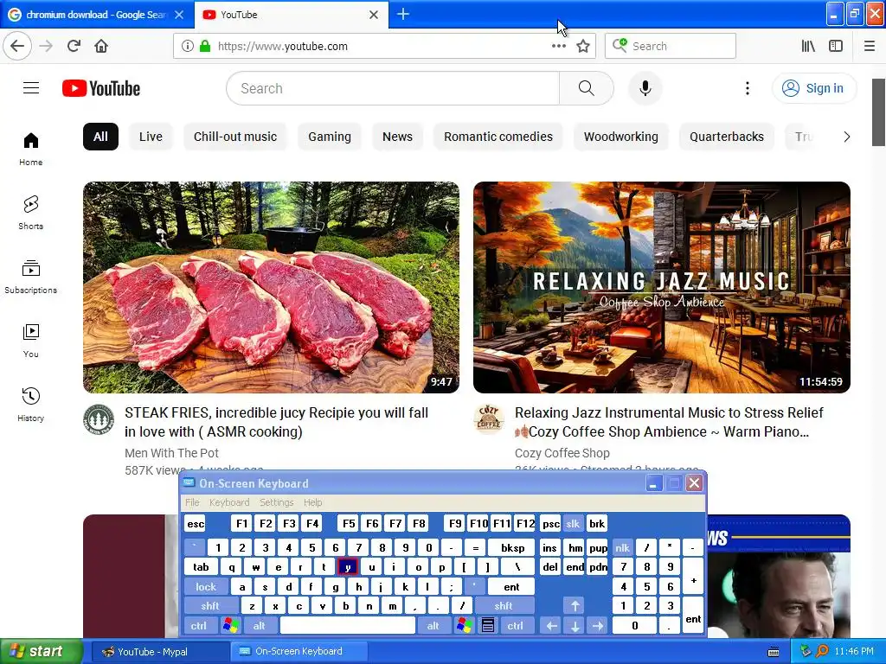Click the YouTube search input field

393,88
